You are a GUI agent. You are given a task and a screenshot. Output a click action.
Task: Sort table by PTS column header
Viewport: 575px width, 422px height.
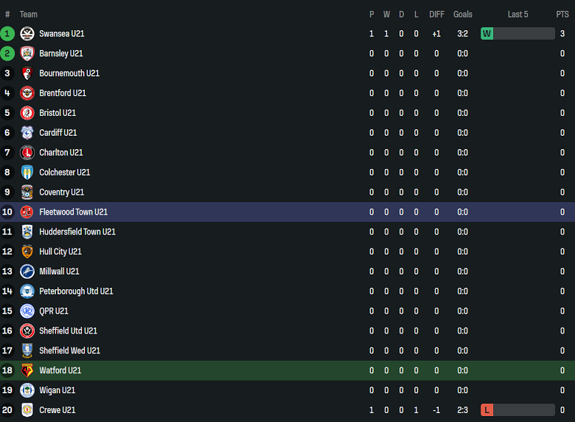tap(562, 14)
